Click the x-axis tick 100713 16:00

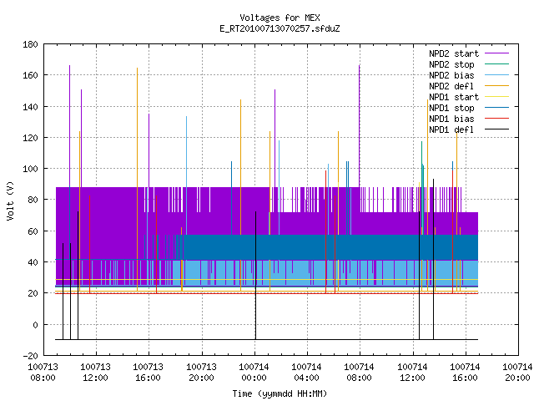click(x=149, y=373)
